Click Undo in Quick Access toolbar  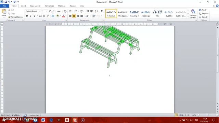[9, 2]
